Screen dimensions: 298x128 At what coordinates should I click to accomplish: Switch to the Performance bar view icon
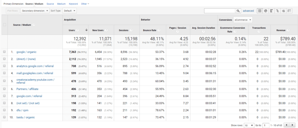coord(271,11)
